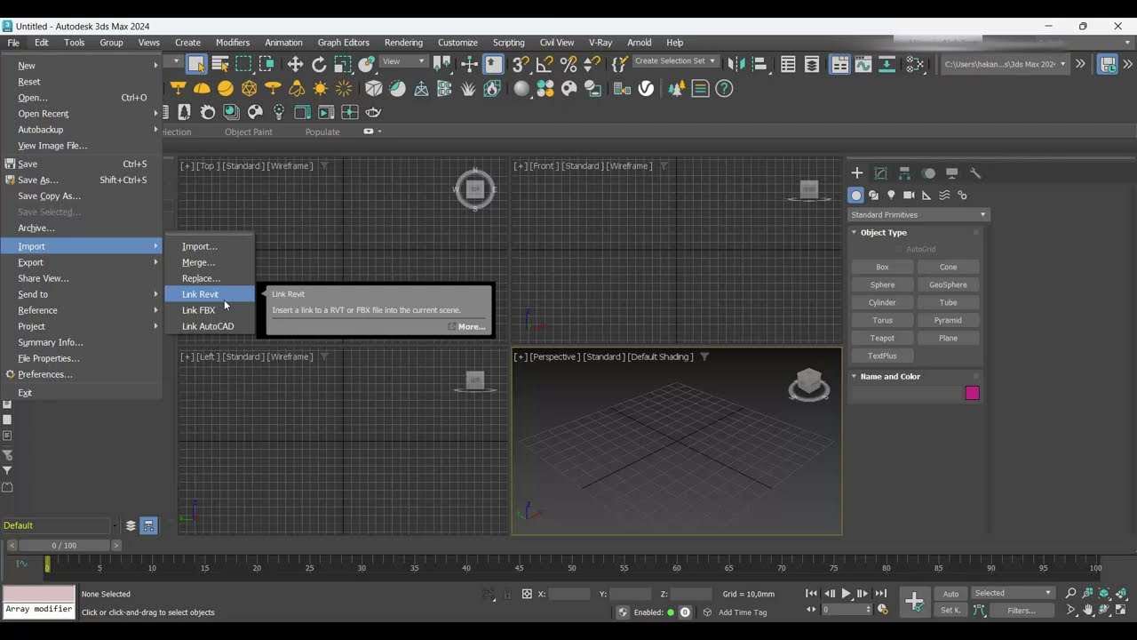Viewport: 1137px width, 640px height.
Task: Toggle the Angle Snap icon
Action: pos(545,64)
